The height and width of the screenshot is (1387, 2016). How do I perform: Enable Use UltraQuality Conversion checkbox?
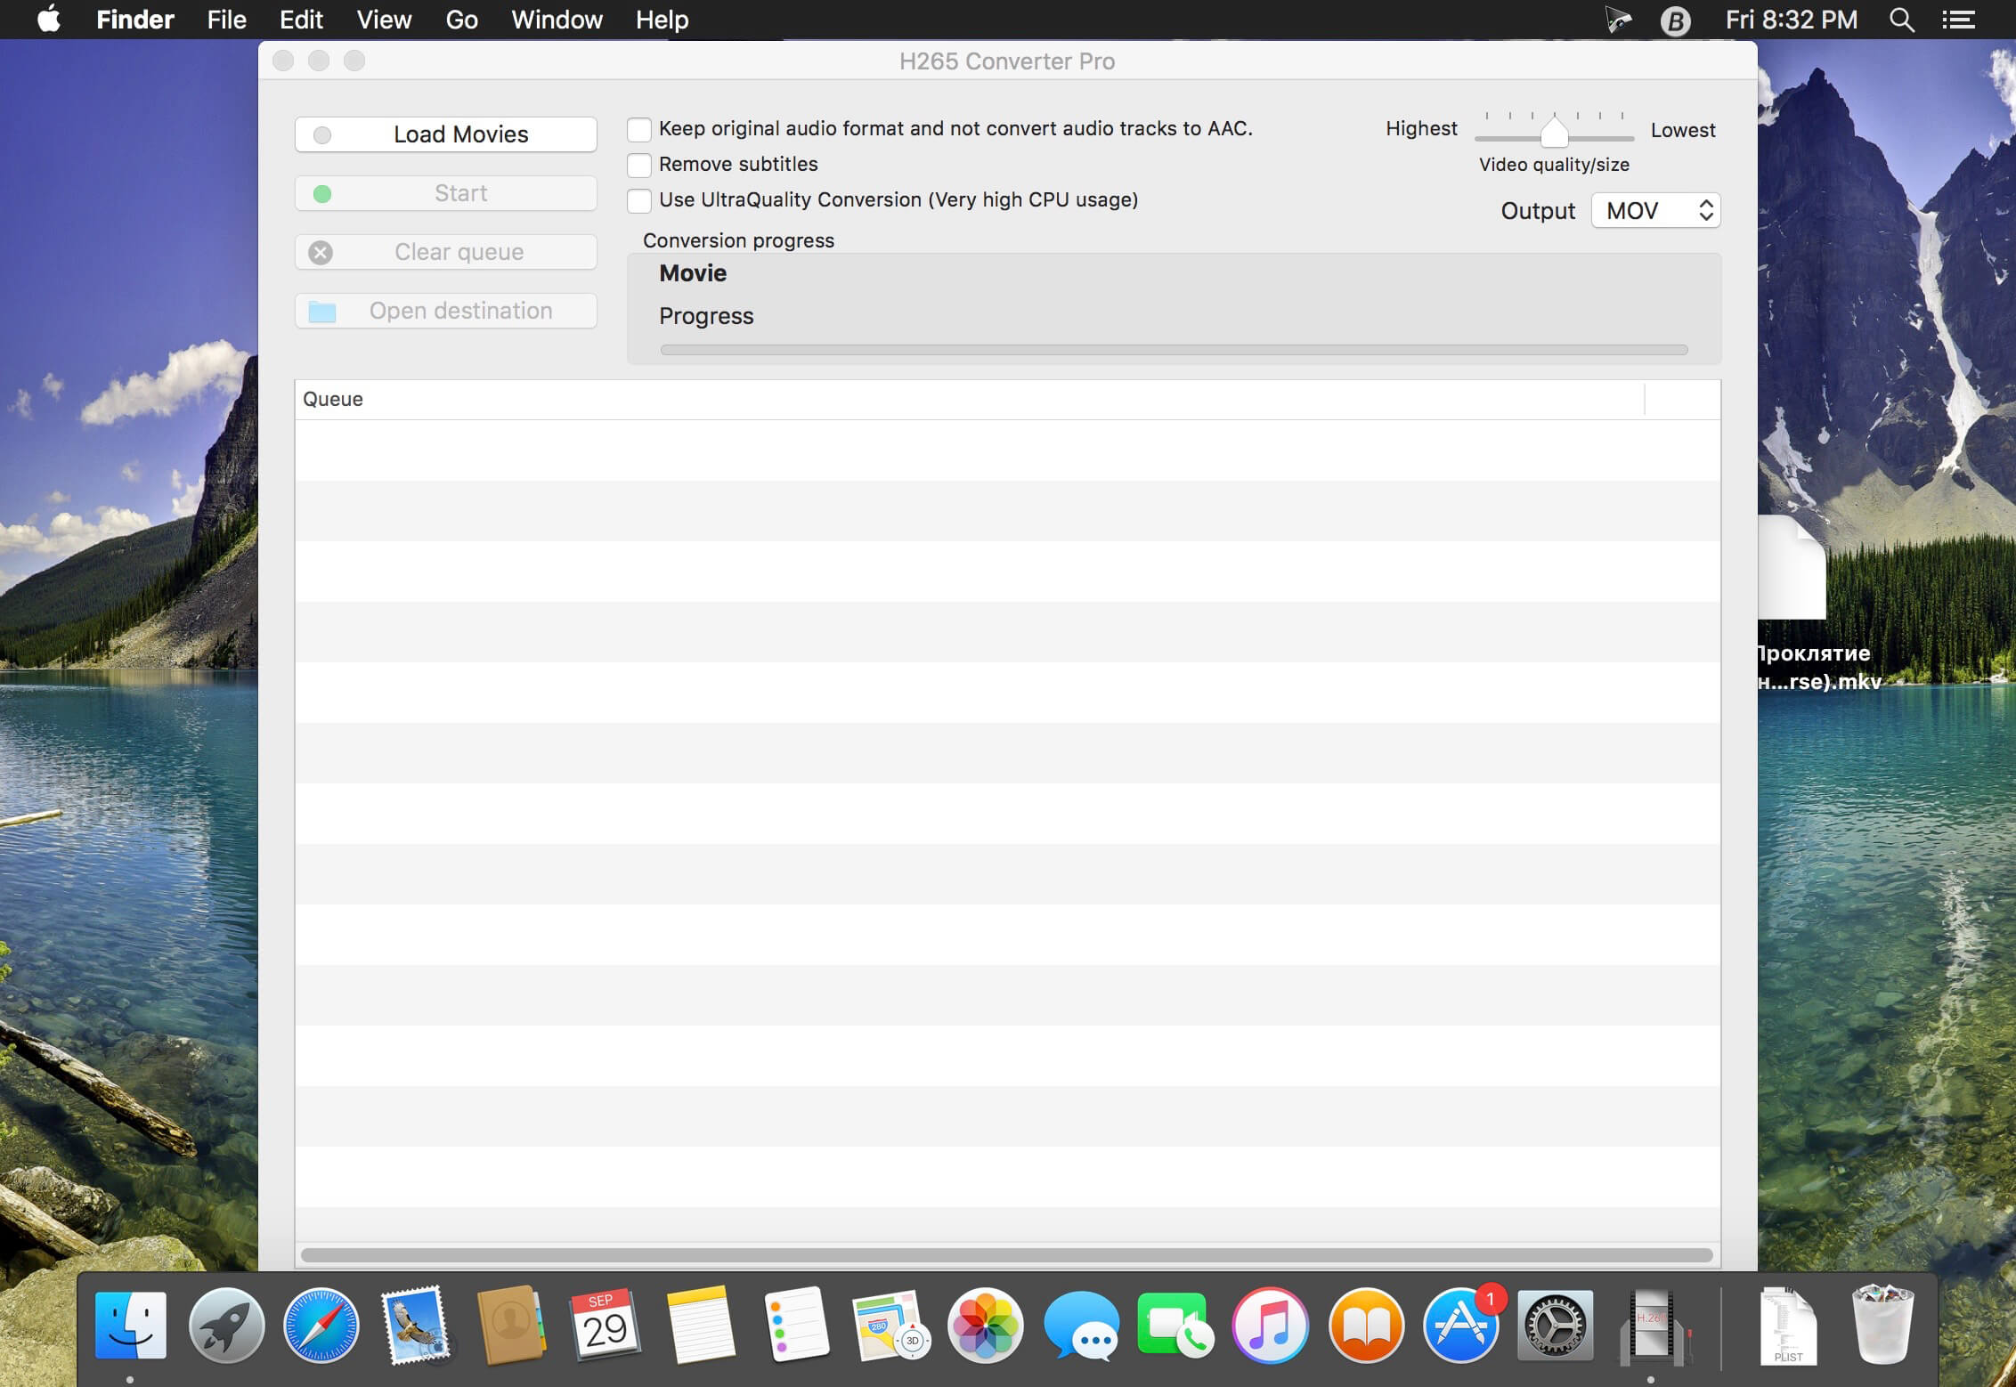click(x=640, y=199)
